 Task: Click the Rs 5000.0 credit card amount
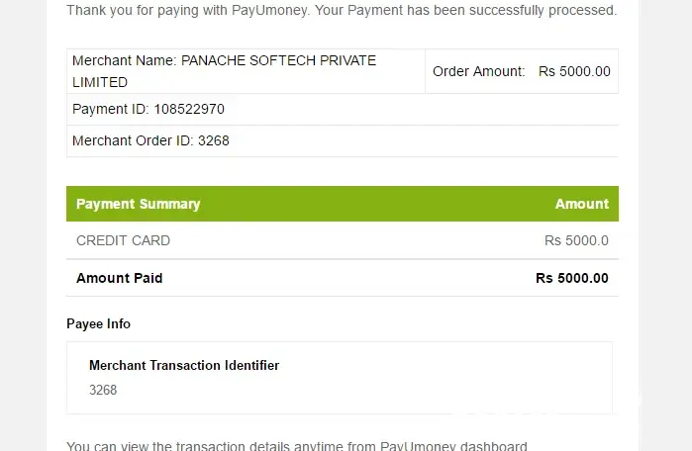point(576,240)
